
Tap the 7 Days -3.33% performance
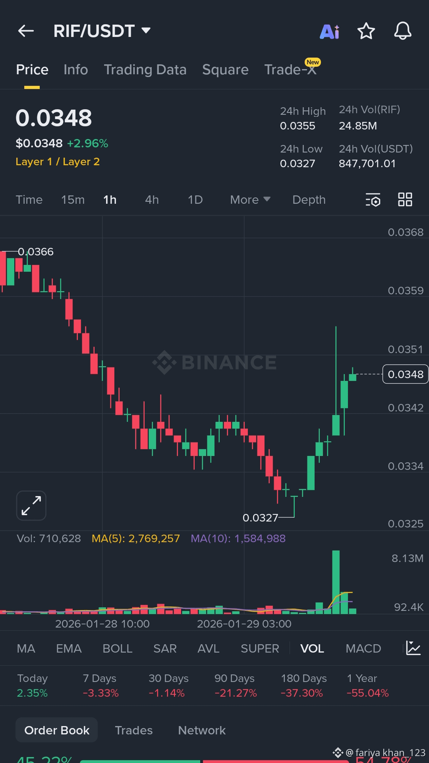pyautogui.click(x=100, y=686)
